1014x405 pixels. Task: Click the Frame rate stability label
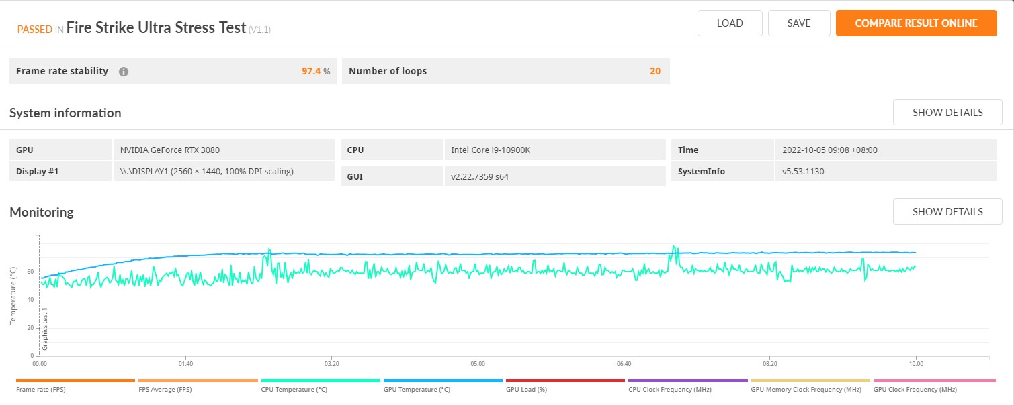pyautogui.click(x=62, y=71)
